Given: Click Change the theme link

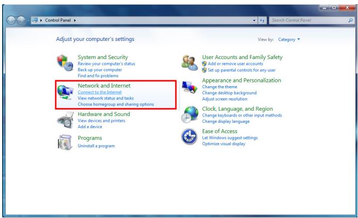Looking at the screenshot, I should tap(219, 87).
